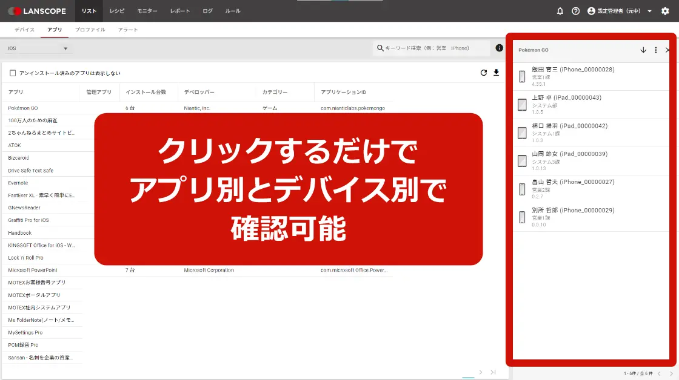Expand the user account dropdown arrow
Screen dimensions: 679x380
click(649, 11)
